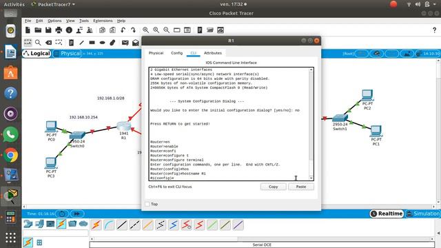
Task: Enable the Top checkbox in R1 window
Action: [x=147, y=204]
